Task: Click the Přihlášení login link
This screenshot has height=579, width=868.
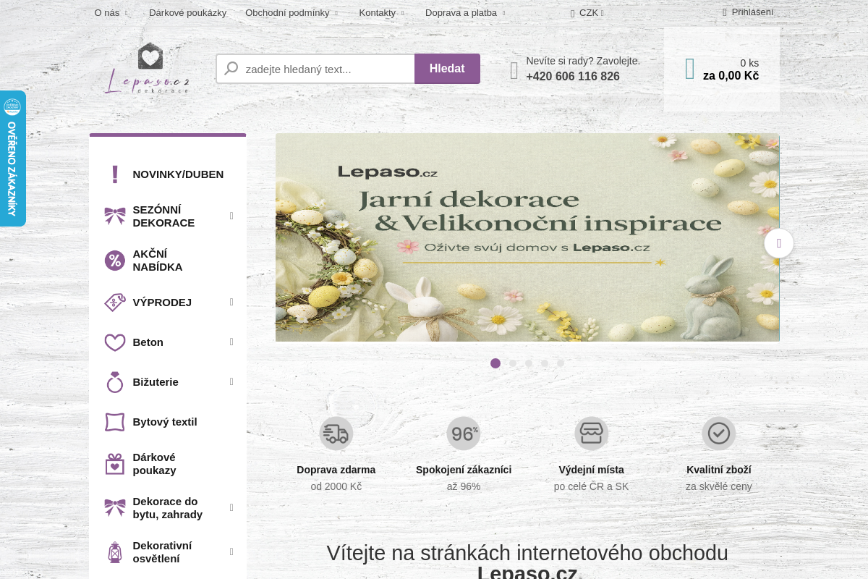Action: click(x=752, y=12)
